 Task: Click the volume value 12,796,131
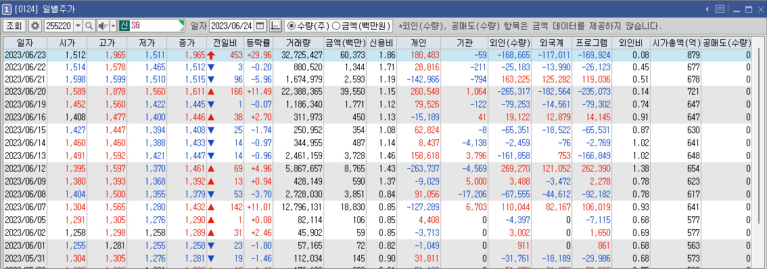coord(302,206)
